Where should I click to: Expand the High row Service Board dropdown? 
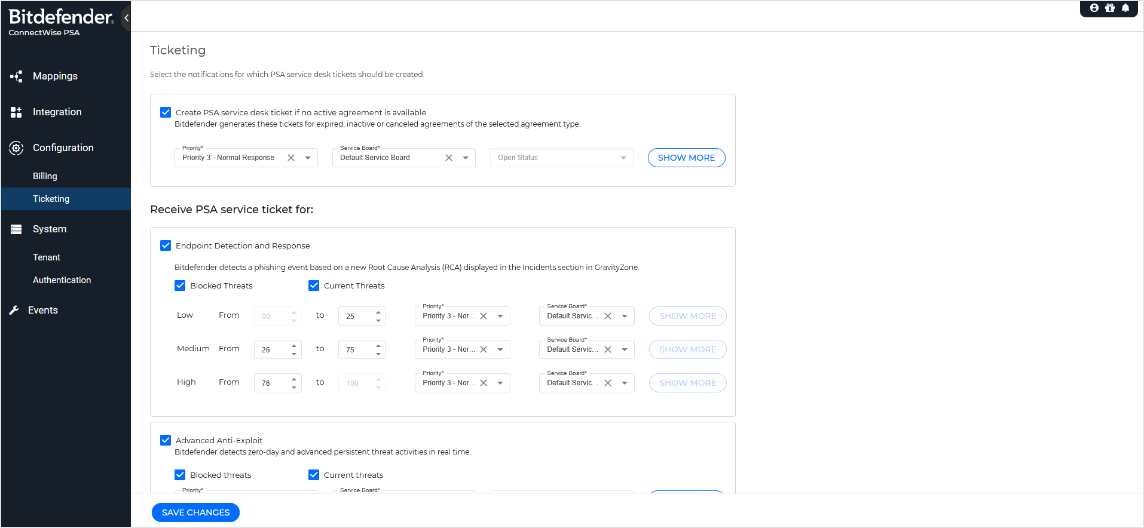click(625, 383)
